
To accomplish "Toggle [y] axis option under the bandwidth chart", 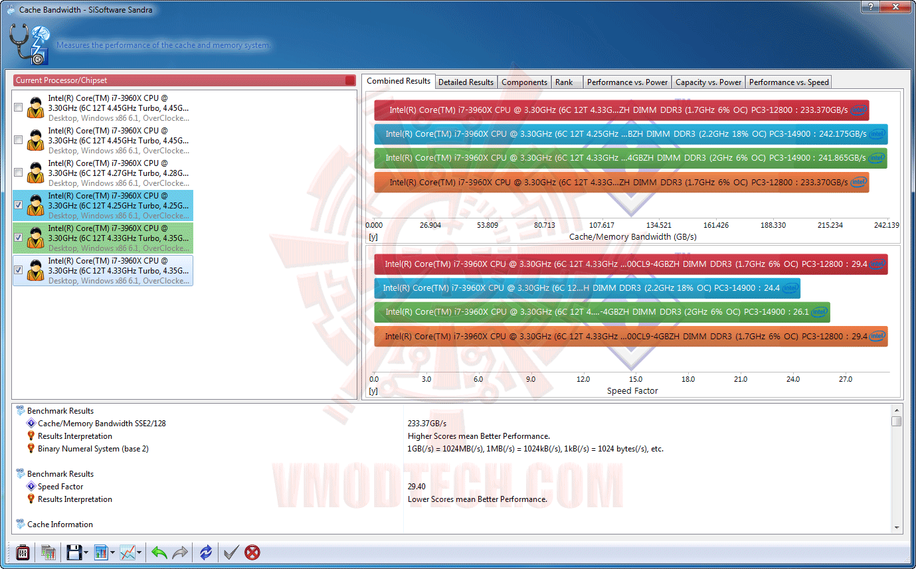I will point(373,236).
